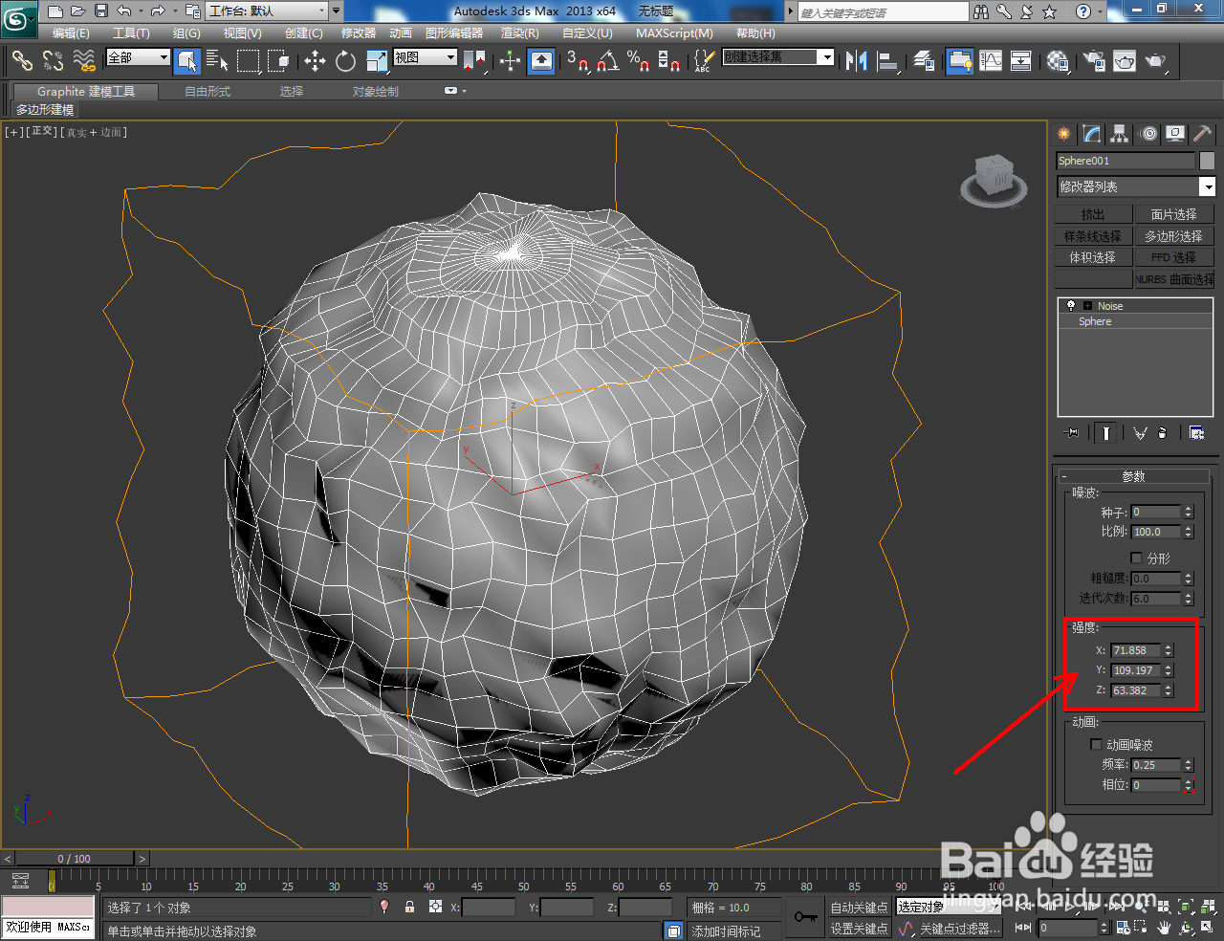Toggle the selection lock padlock icon
This screenshot has width=1224, height=941.
pyautogui.click(x=409, y=908)
